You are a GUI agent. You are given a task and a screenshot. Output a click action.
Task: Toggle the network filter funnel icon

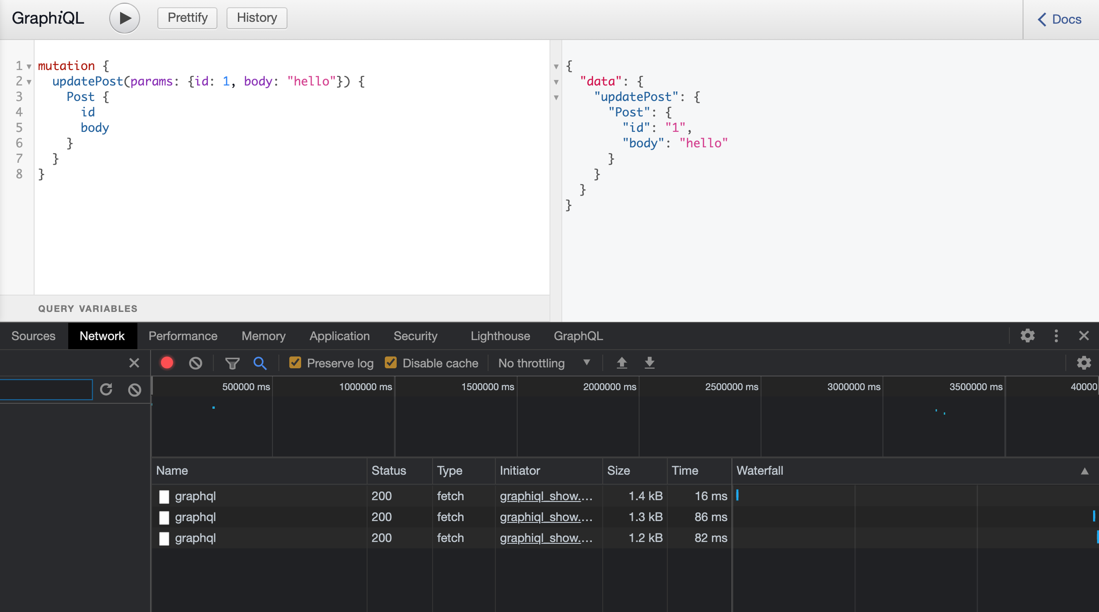[232, 363]
